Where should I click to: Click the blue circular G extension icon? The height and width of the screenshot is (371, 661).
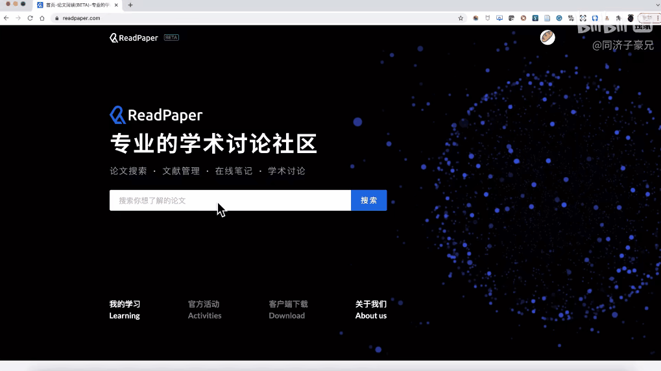click(x=559, y=18)
